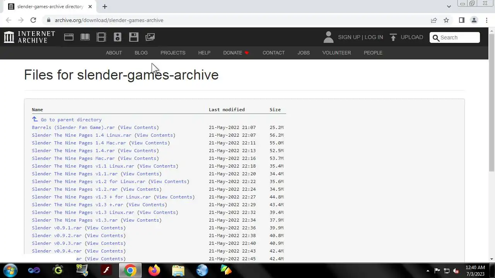Image resolution: width=495 pixels, height=278 pixels.
Task: Download Slender The Nine Pages v1.1.rar
Action: (x=75, y=174)
